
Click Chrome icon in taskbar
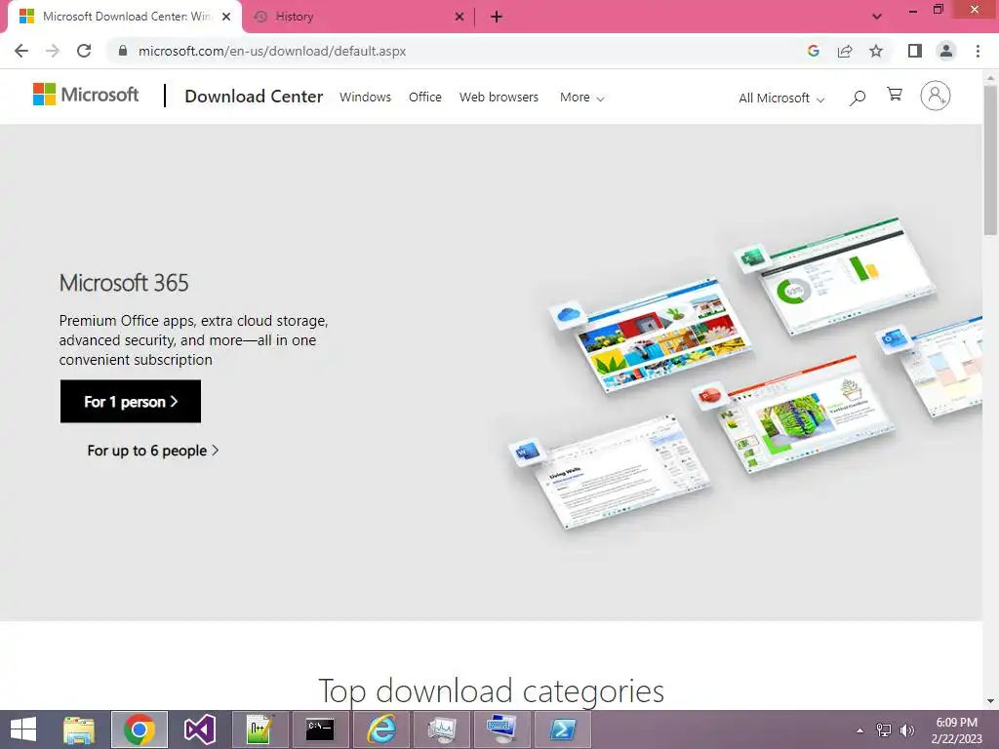(140, 729)
